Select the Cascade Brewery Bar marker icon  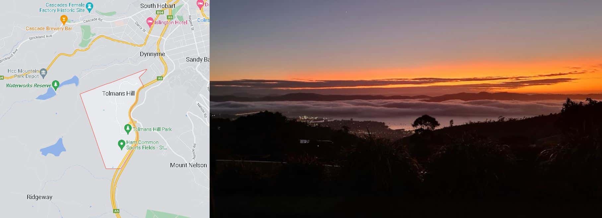pos(64,20)
